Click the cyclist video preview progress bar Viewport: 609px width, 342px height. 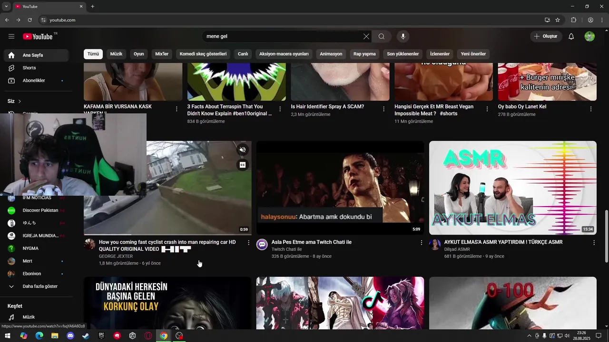(167, 234)
